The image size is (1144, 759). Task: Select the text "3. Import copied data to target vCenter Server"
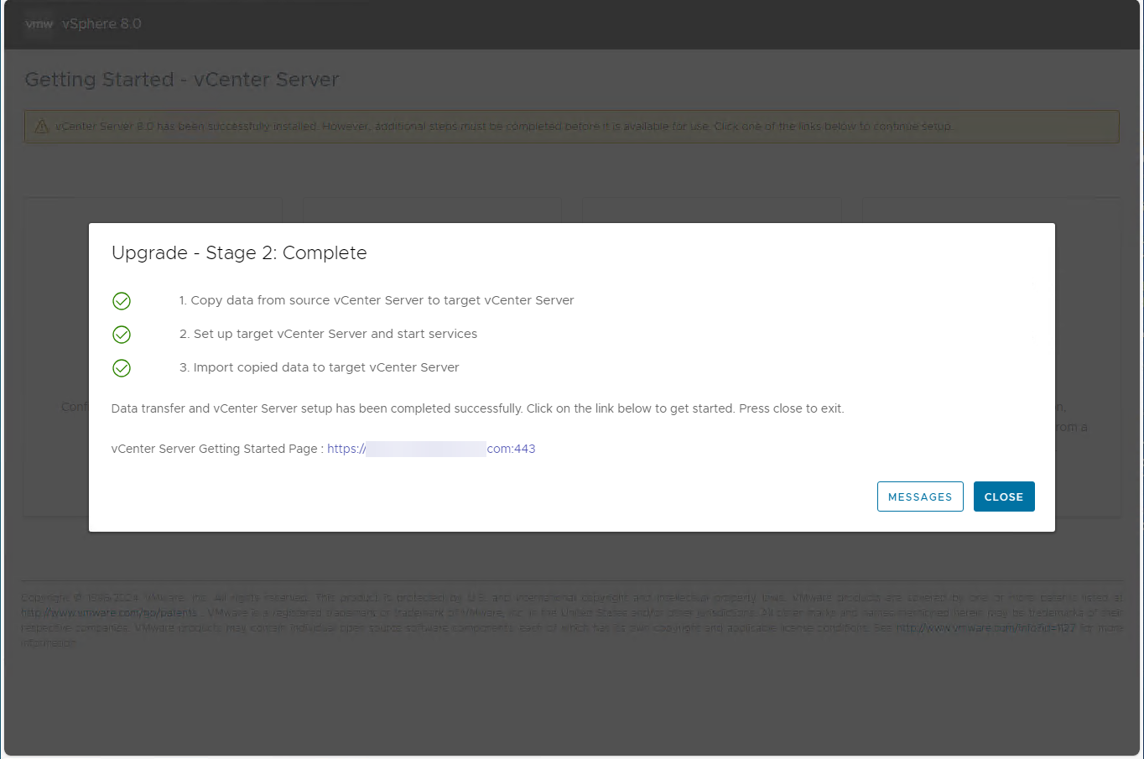point(319,367)
